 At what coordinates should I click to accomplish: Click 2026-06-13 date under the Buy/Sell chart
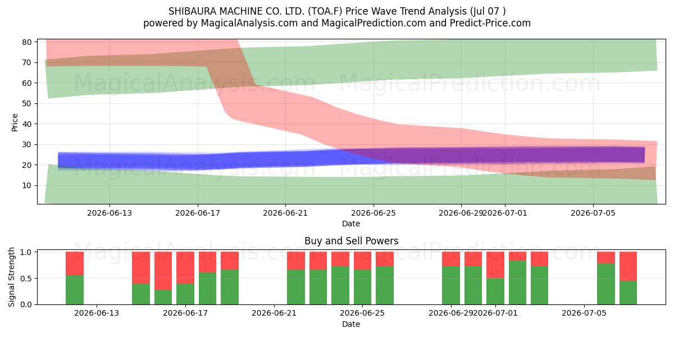click(97, 313)
